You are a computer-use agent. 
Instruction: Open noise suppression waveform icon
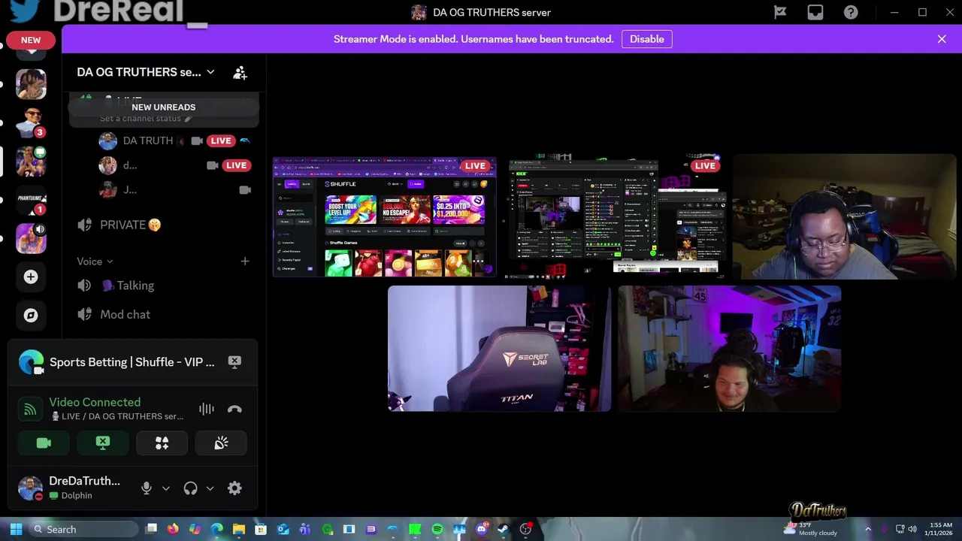[x=206, y=409]
